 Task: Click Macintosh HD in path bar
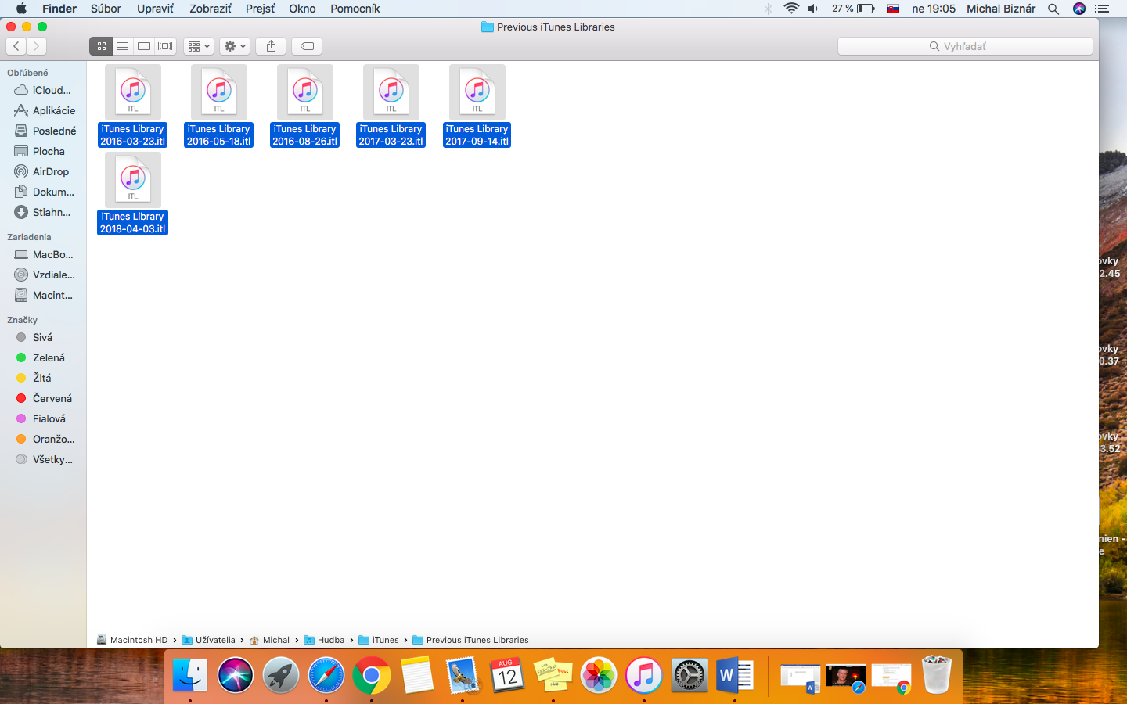click(132, 640)
